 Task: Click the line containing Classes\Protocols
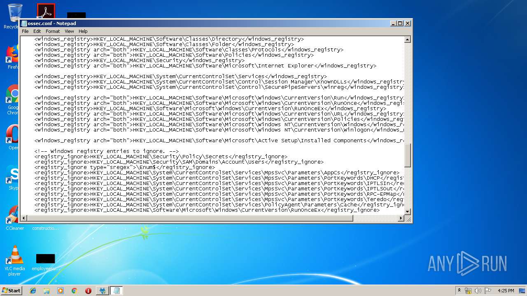[x=189, y=50]
